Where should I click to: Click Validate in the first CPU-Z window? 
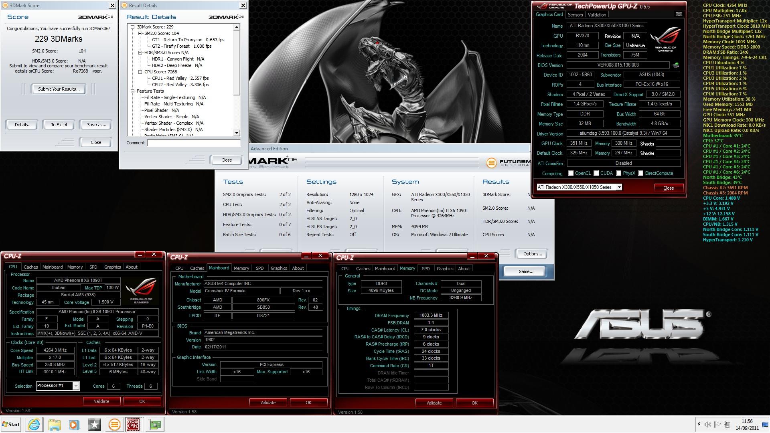[x=101, y=401]
